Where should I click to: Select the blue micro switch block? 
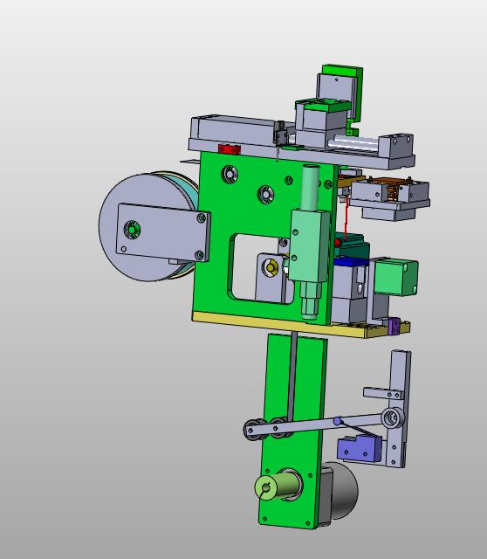[x=358, y=450]
